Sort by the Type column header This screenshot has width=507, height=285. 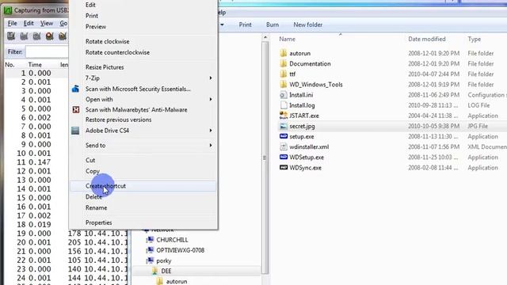pos(474,39)
